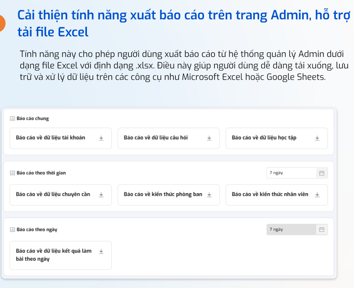Download icon for learning data report
Viewport: 354px width, 288px height.
click(317, 138)
